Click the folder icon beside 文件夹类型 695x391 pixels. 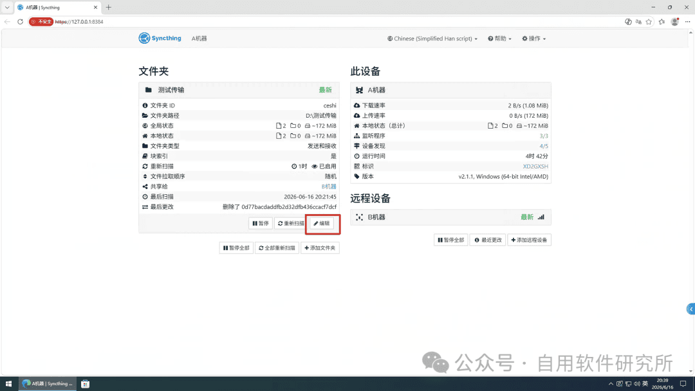point(145,146)
